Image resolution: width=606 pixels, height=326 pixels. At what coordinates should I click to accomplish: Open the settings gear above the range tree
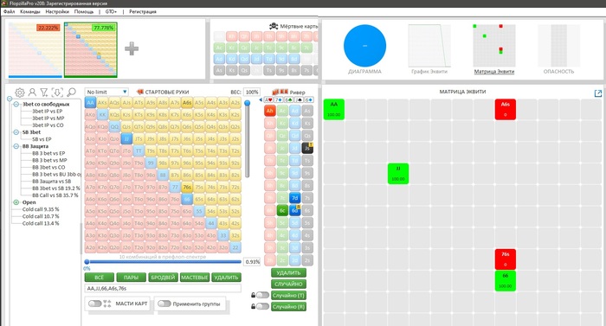[x=19, y=93]
